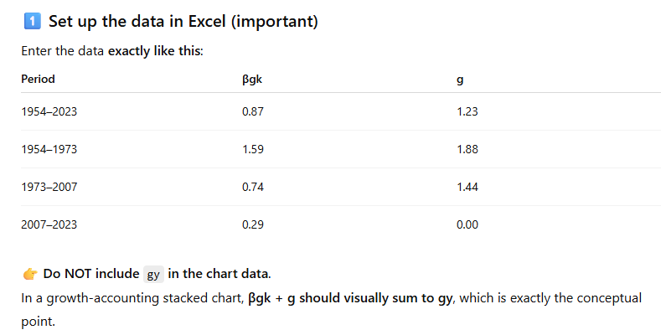
Task: Click the 0.29 value cell
Action: click(x=253, y=224)
